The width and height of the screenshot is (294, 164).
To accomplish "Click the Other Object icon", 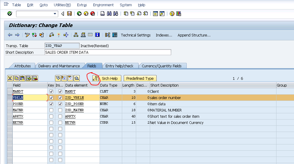I will (x=41, y=35).
